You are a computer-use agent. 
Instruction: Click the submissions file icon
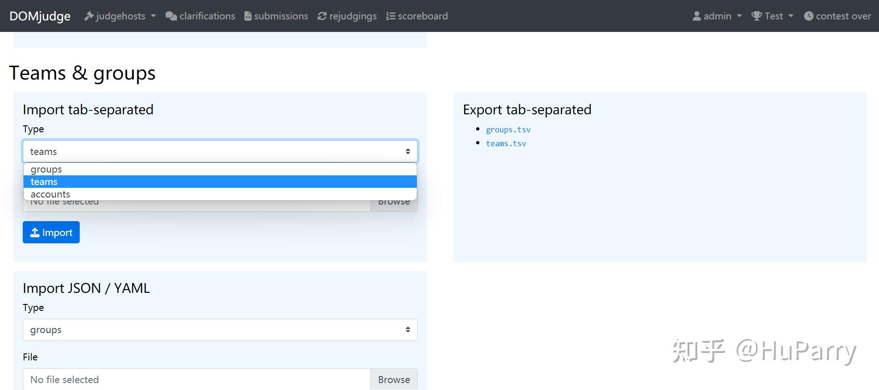[x=248, y=16]
